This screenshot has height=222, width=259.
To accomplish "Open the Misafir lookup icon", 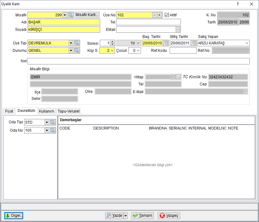I will pos(70,15).
